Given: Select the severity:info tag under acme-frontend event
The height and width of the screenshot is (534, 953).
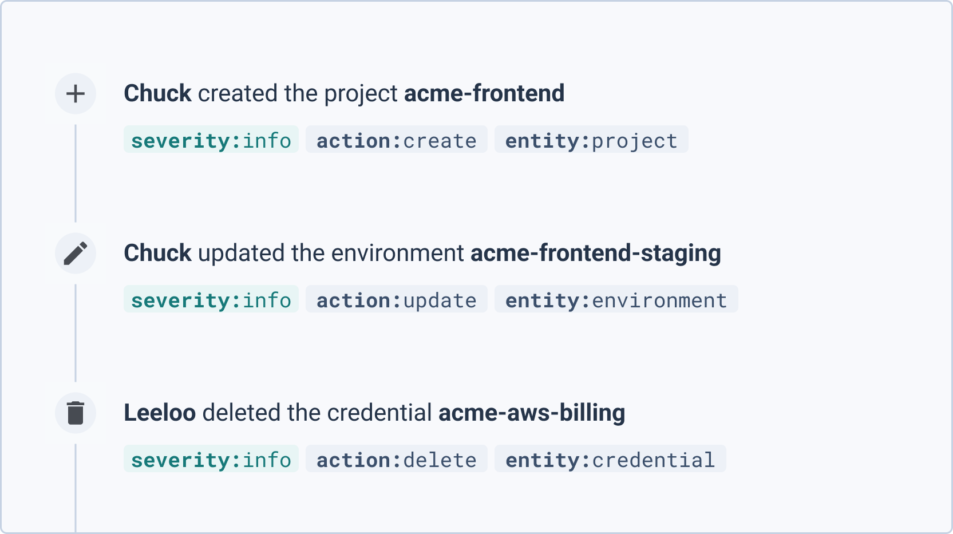Looking at the screenshot, I should 211,140.
